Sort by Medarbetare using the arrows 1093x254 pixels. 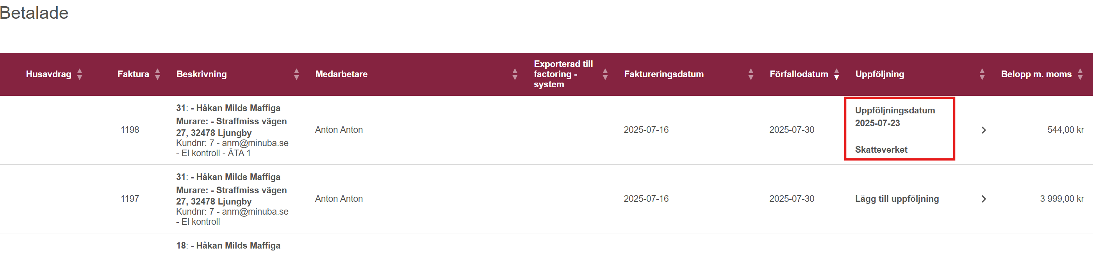(515, 74)
